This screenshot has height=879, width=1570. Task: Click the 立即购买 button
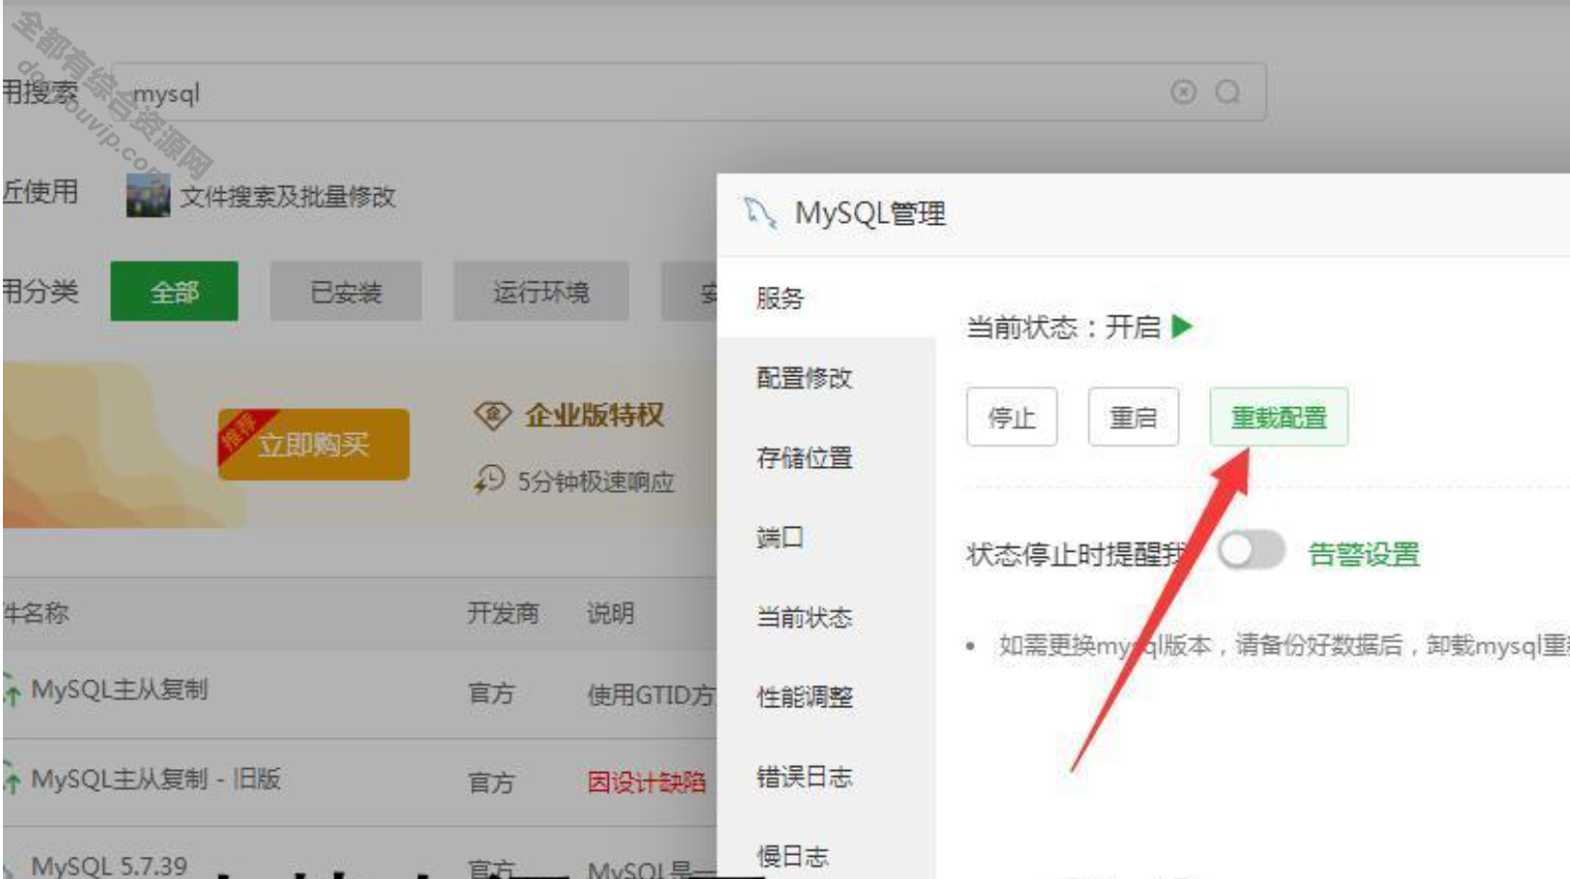coord(314,444)
